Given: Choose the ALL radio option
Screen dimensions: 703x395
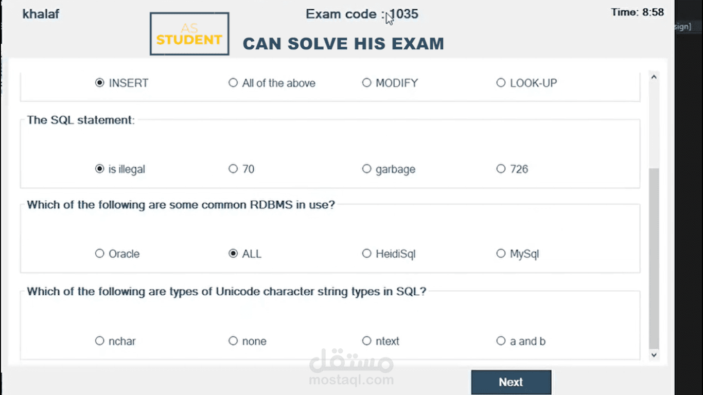Looking at the screenshot, I should click(233, 254).
